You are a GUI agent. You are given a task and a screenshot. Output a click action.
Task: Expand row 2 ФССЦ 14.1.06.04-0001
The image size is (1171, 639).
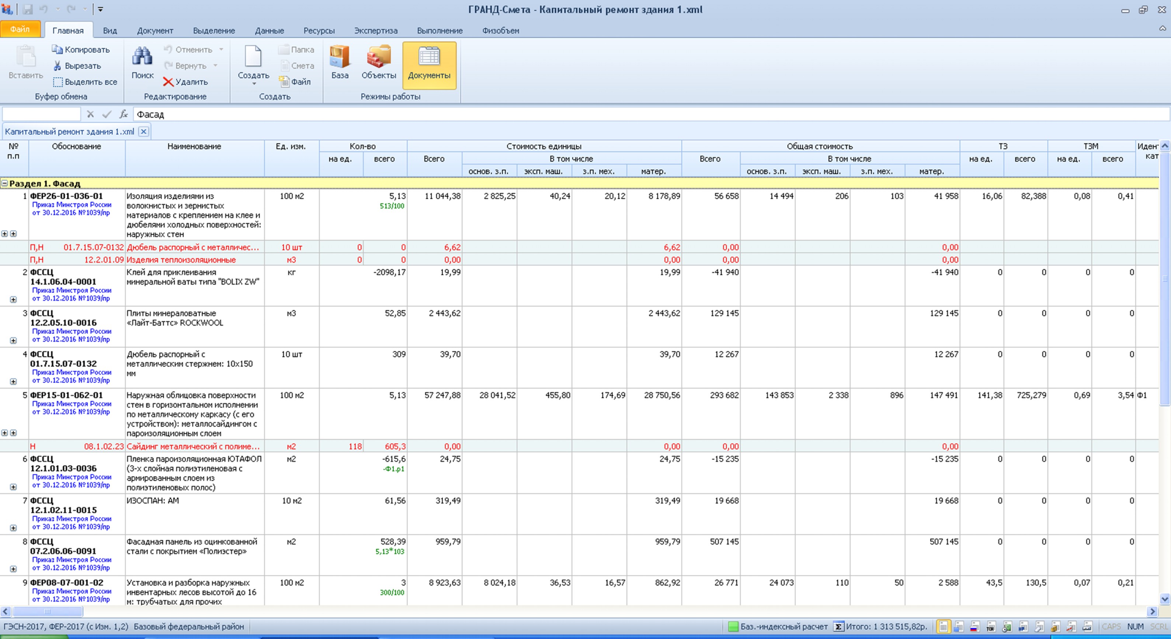click(x=13, y=299)
